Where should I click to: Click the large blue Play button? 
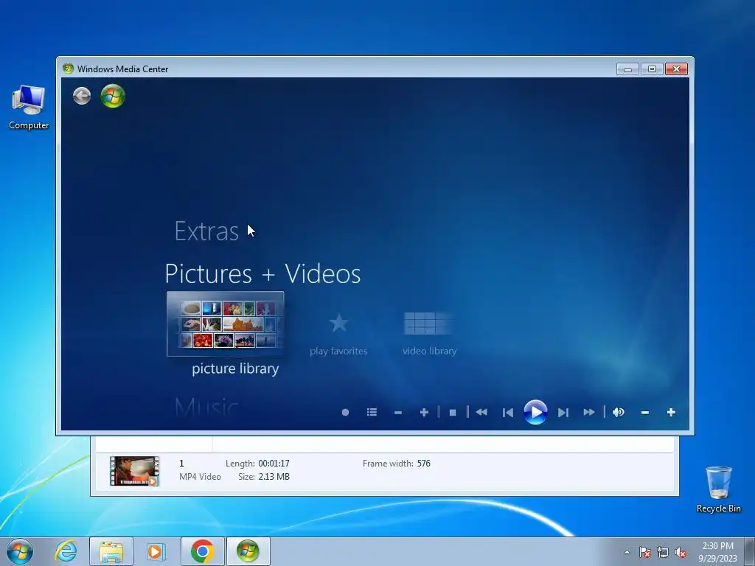(535, 413)
